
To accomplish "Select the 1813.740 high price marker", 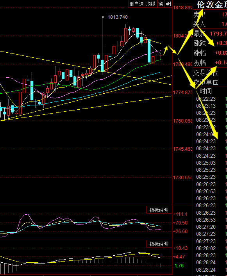I will coord(118,17).
